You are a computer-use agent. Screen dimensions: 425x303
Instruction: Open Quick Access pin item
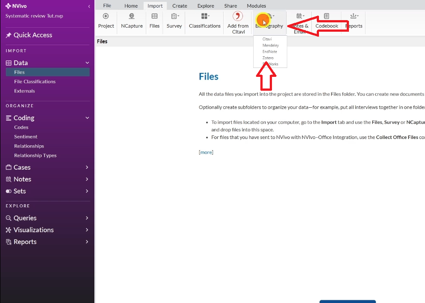point(29,35)
